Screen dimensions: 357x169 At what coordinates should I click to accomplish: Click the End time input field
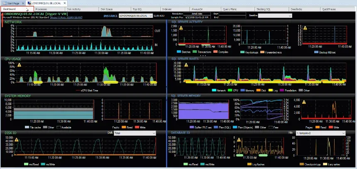pos(232,17)
